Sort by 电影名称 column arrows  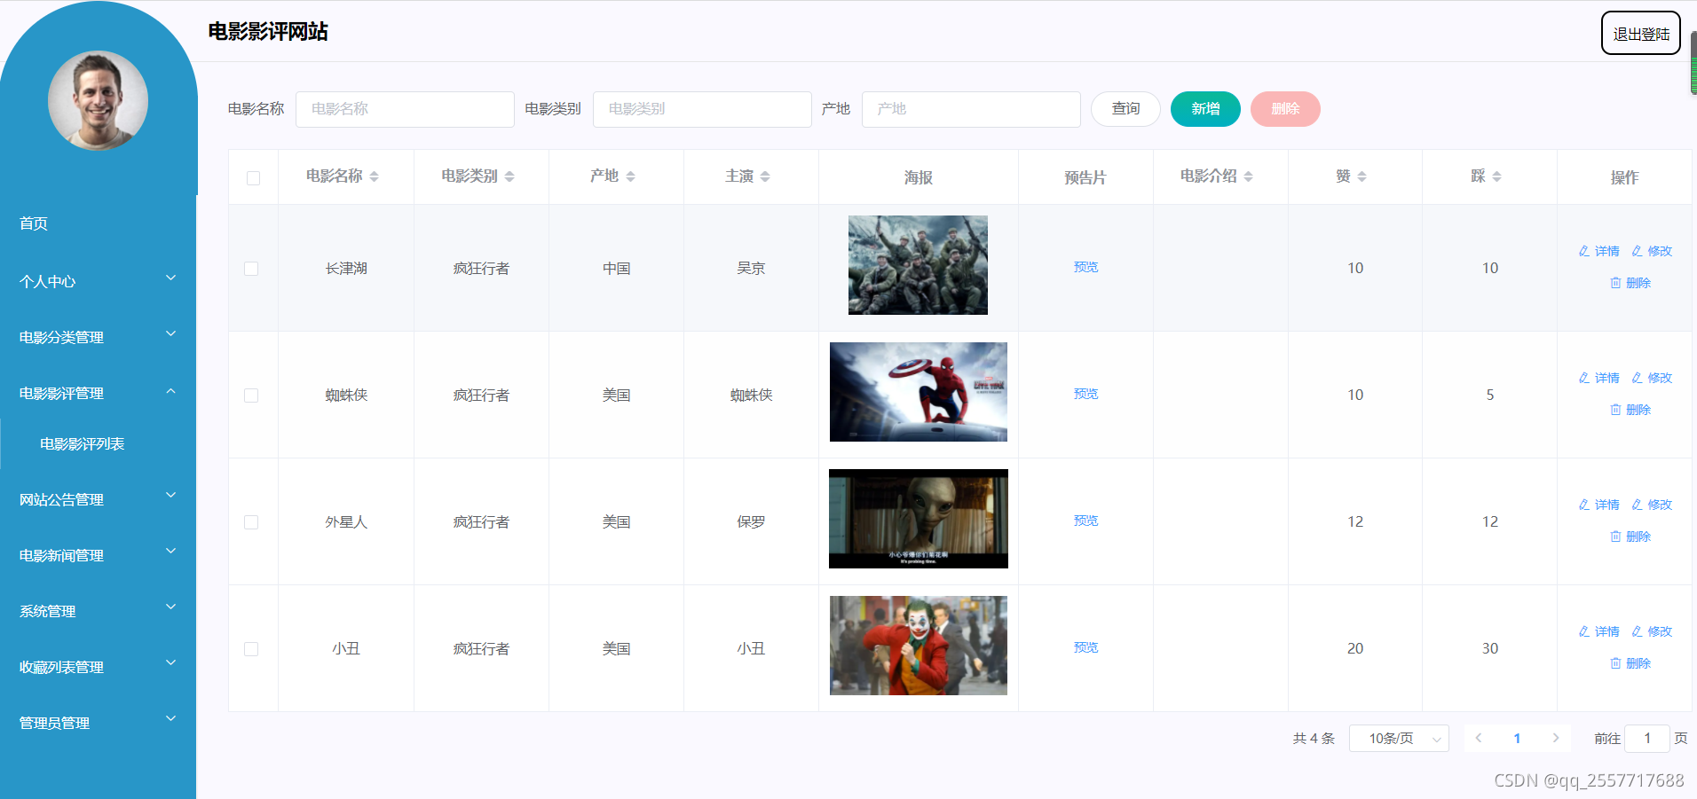[375, 176]
